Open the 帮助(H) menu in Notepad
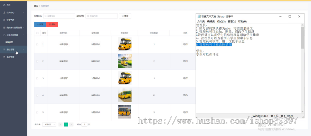 242,21
